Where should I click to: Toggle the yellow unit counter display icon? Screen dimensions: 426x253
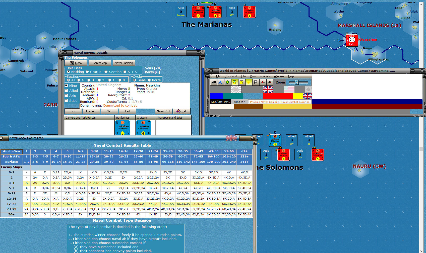234,82
